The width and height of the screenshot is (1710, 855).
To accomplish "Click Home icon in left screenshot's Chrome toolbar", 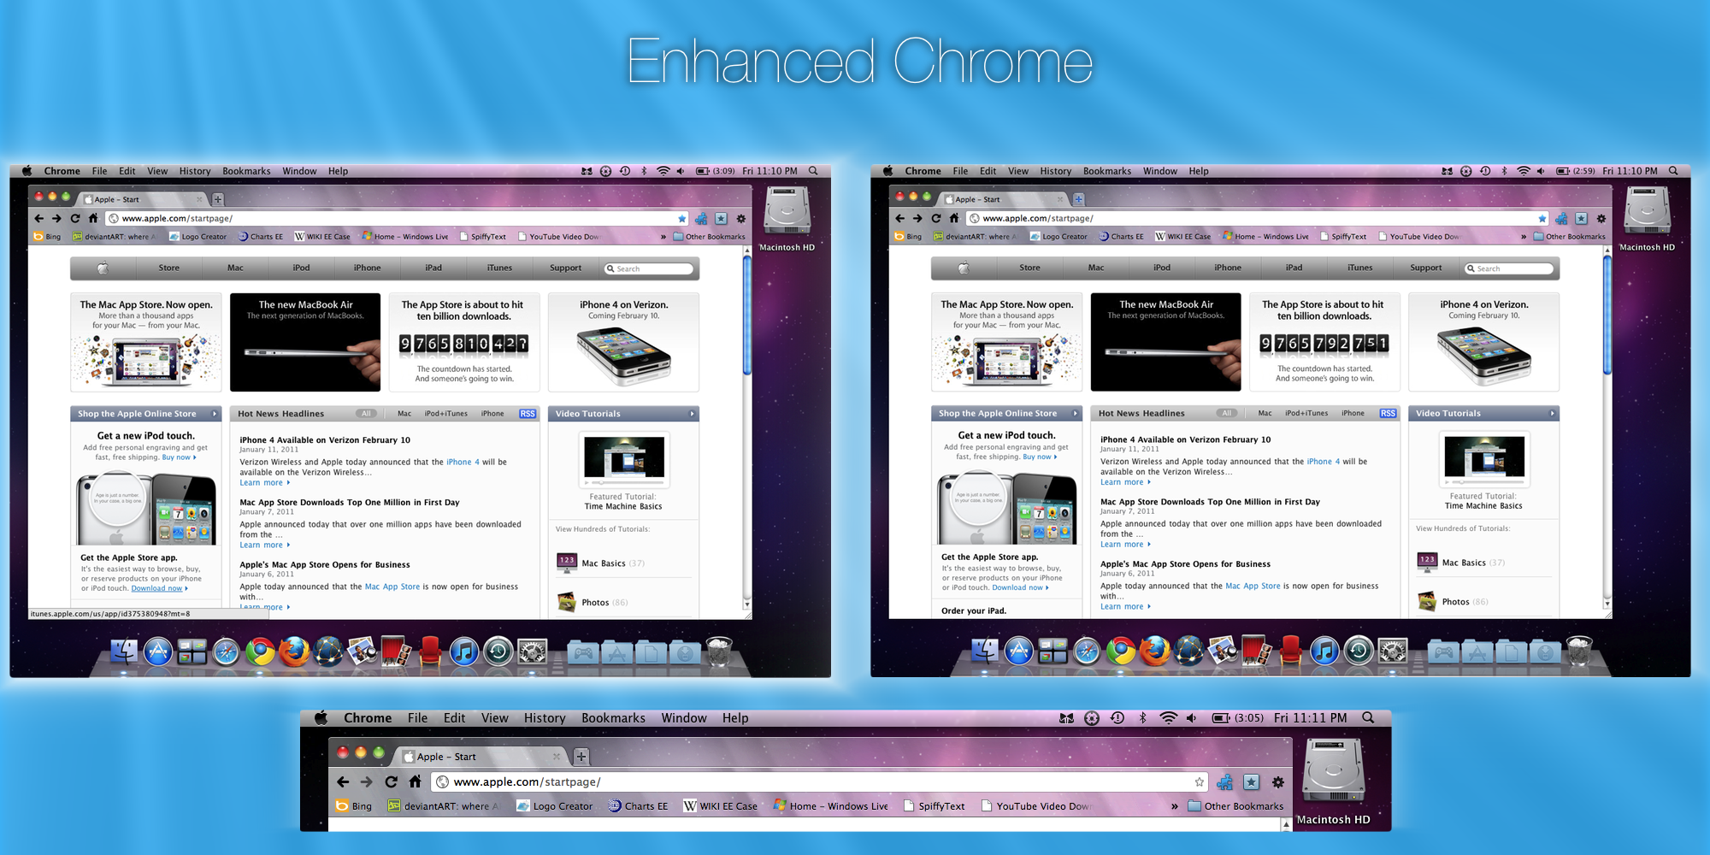I will 93,219.
